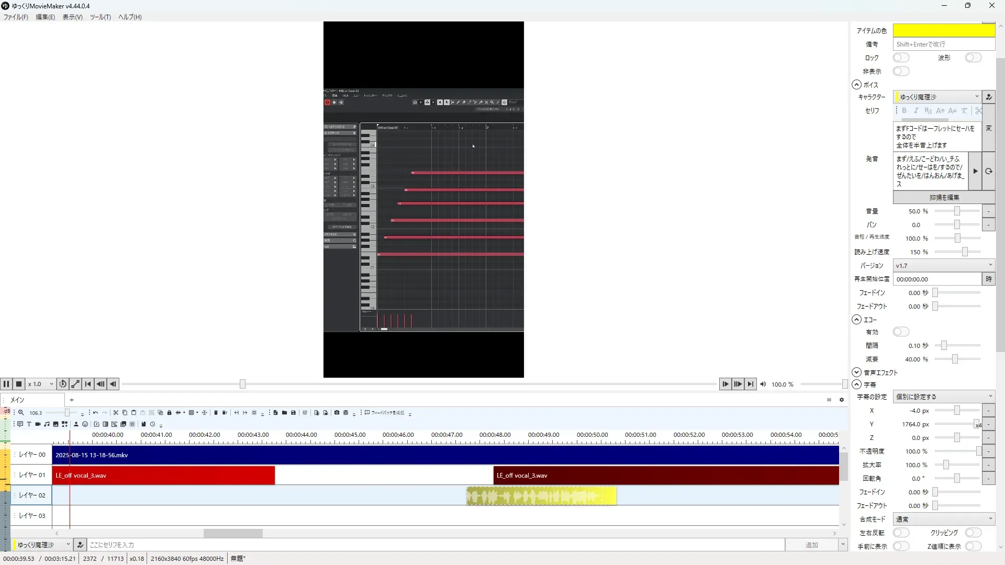The height and width of the screenshot is (565, 1005).
Task: Expand the 音声エフェクト section
Action: (857, 372)
